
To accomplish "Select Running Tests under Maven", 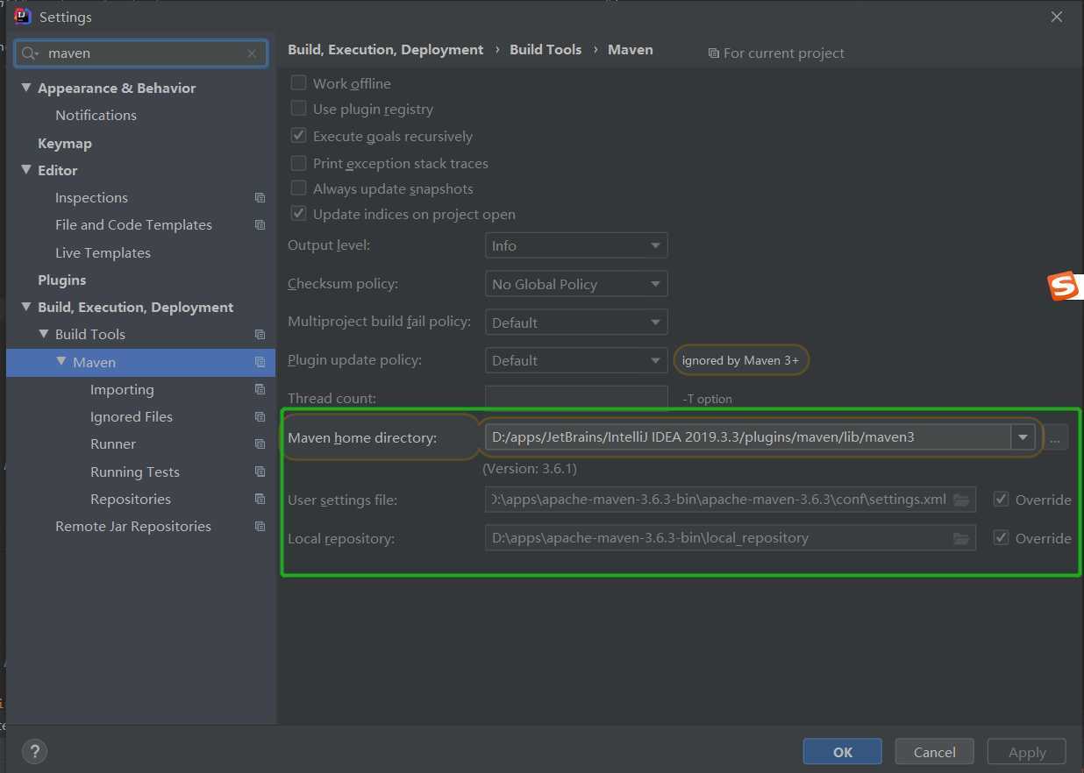I will point(135,472).
